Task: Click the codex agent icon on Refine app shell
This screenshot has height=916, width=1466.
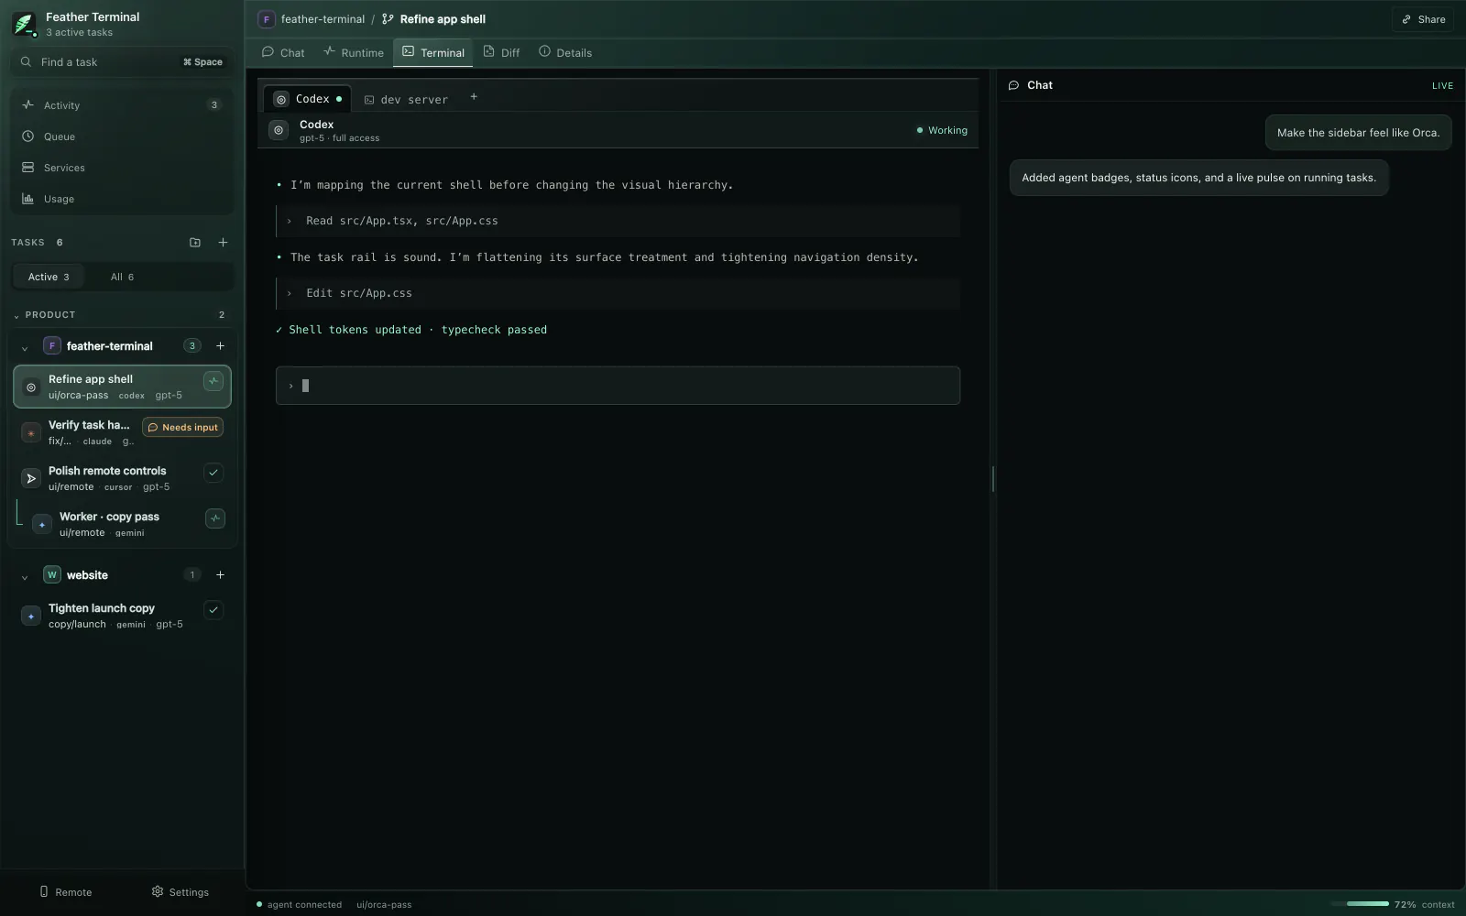Action: click(31, 387)
